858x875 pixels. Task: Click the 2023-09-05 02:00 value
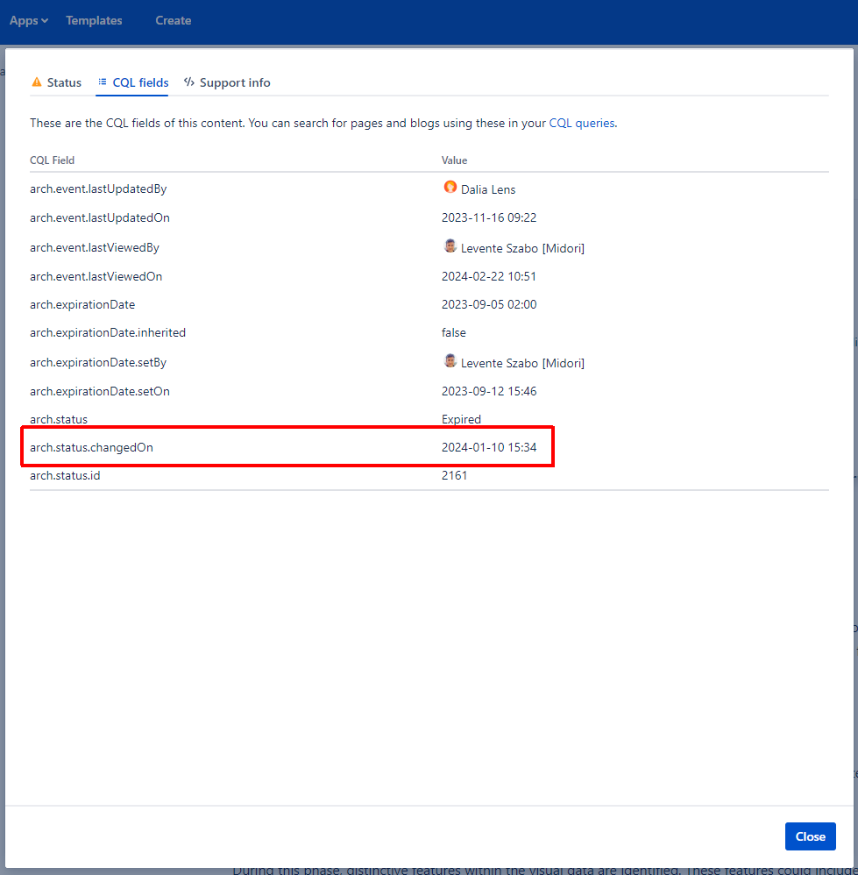point(489,305)
